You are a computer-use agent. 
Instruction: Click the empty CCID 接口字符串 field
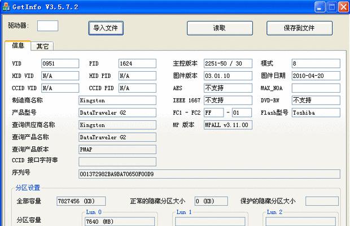pyautogui.click(x=117, y=162)
